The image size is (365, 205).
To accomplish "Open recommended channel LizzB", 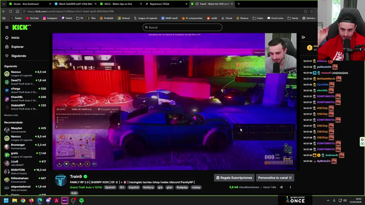I will tap(25, 163).
